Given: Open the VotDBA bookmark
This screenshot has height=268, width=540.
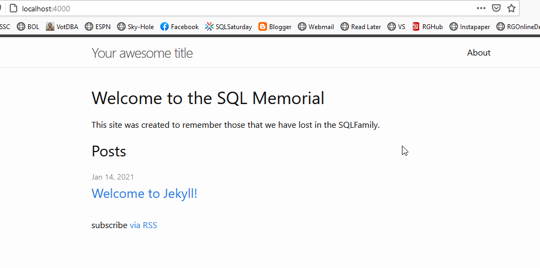Looking at the screenshot, I should 63,26.
